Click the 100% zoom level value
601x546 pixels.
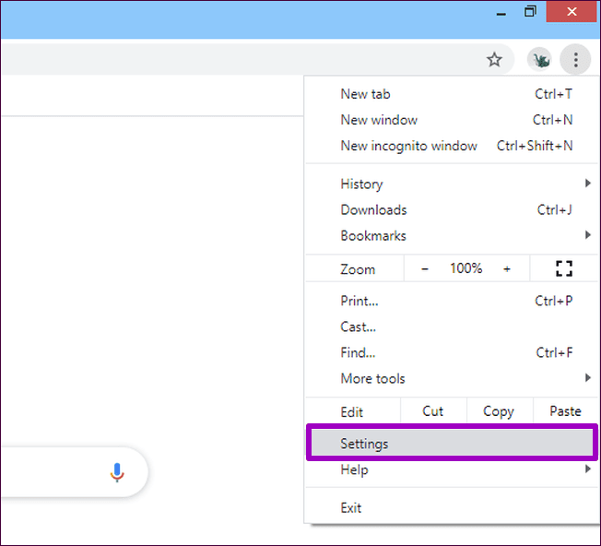(x=465, y=268)
